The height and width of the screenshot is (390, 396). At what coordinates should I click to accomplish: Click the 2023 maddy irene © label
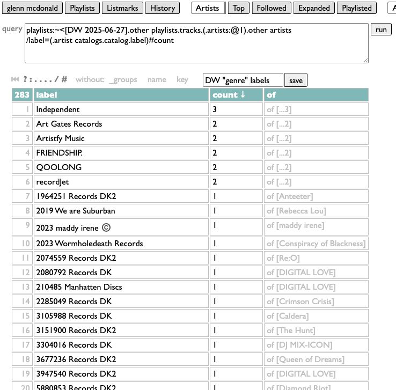[x=73, y=228]
